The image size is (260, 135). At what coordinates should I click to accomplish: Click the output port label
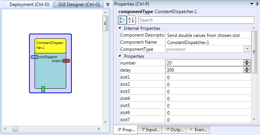click(x=57, y=61)
